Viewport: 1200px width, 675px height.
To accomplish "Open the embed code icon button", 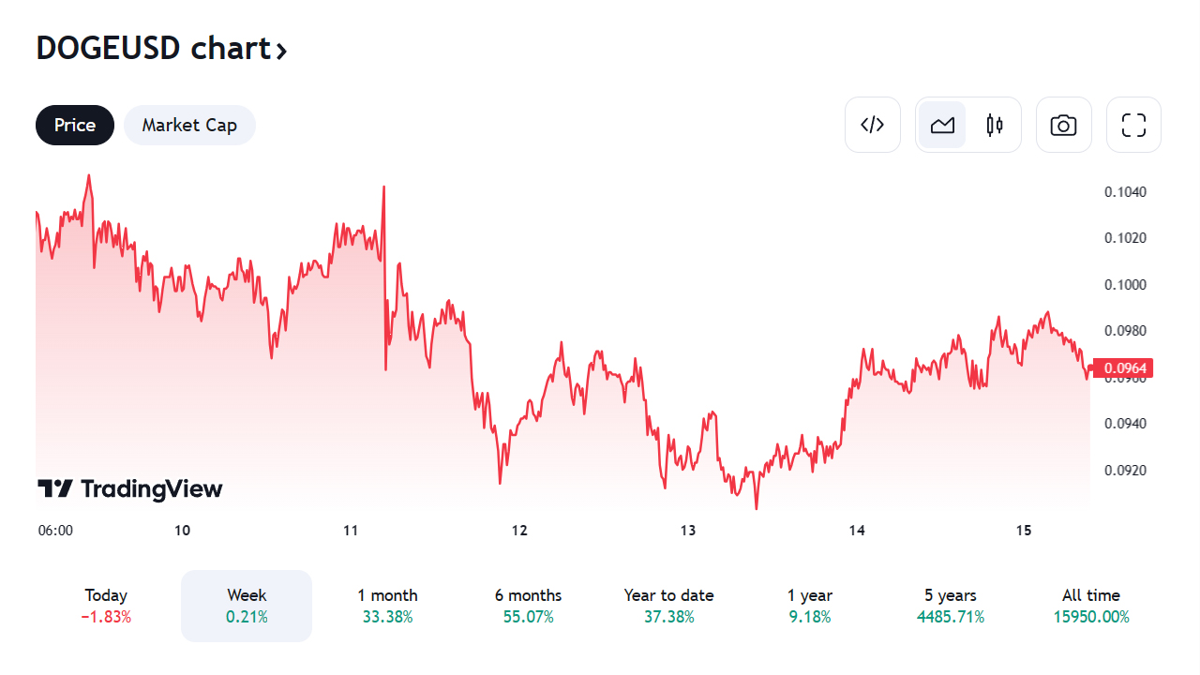I will (x=873, y=125).
